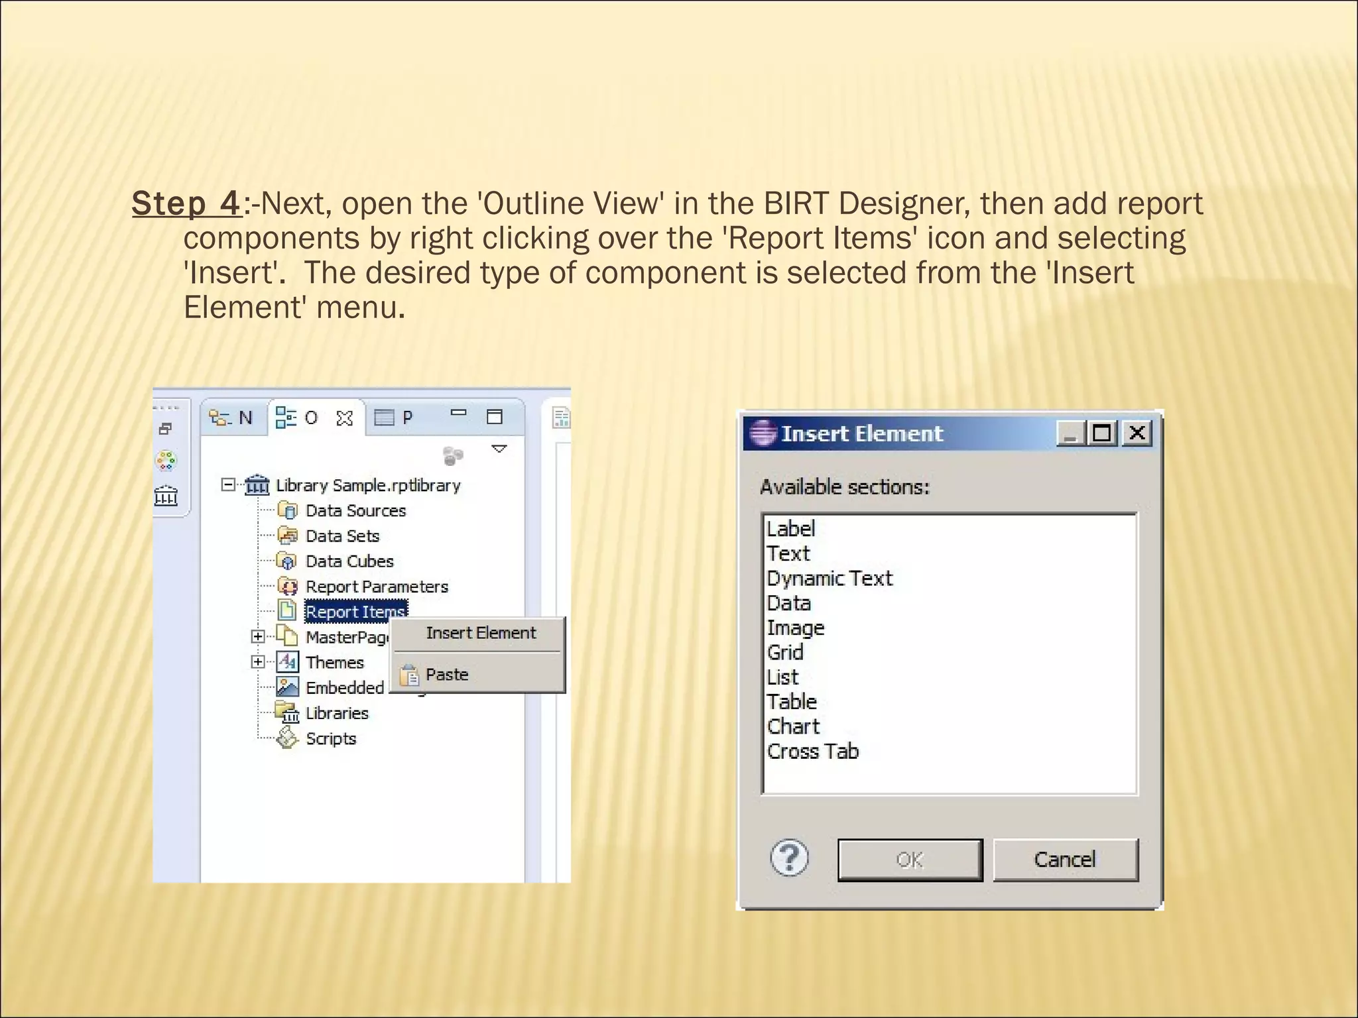Click the library icon in left strip
This screenshot has height=1018, width=1358.
click(x=166, y=495)
